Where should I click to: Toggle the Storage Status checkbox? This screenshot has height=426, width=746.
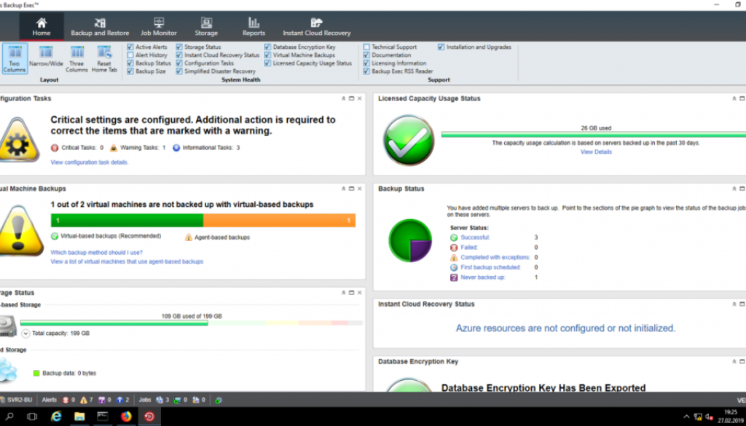point(179,47)
